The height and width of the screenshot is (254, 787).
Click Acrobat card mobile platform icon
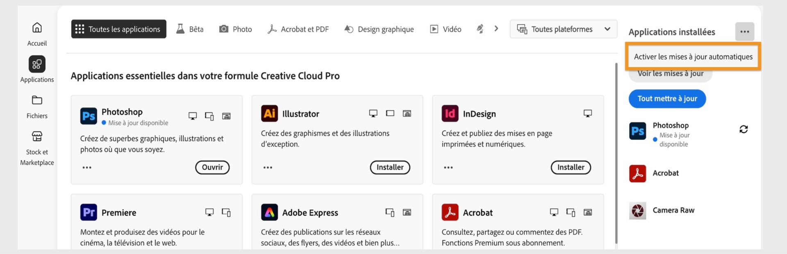pos(571,212)
